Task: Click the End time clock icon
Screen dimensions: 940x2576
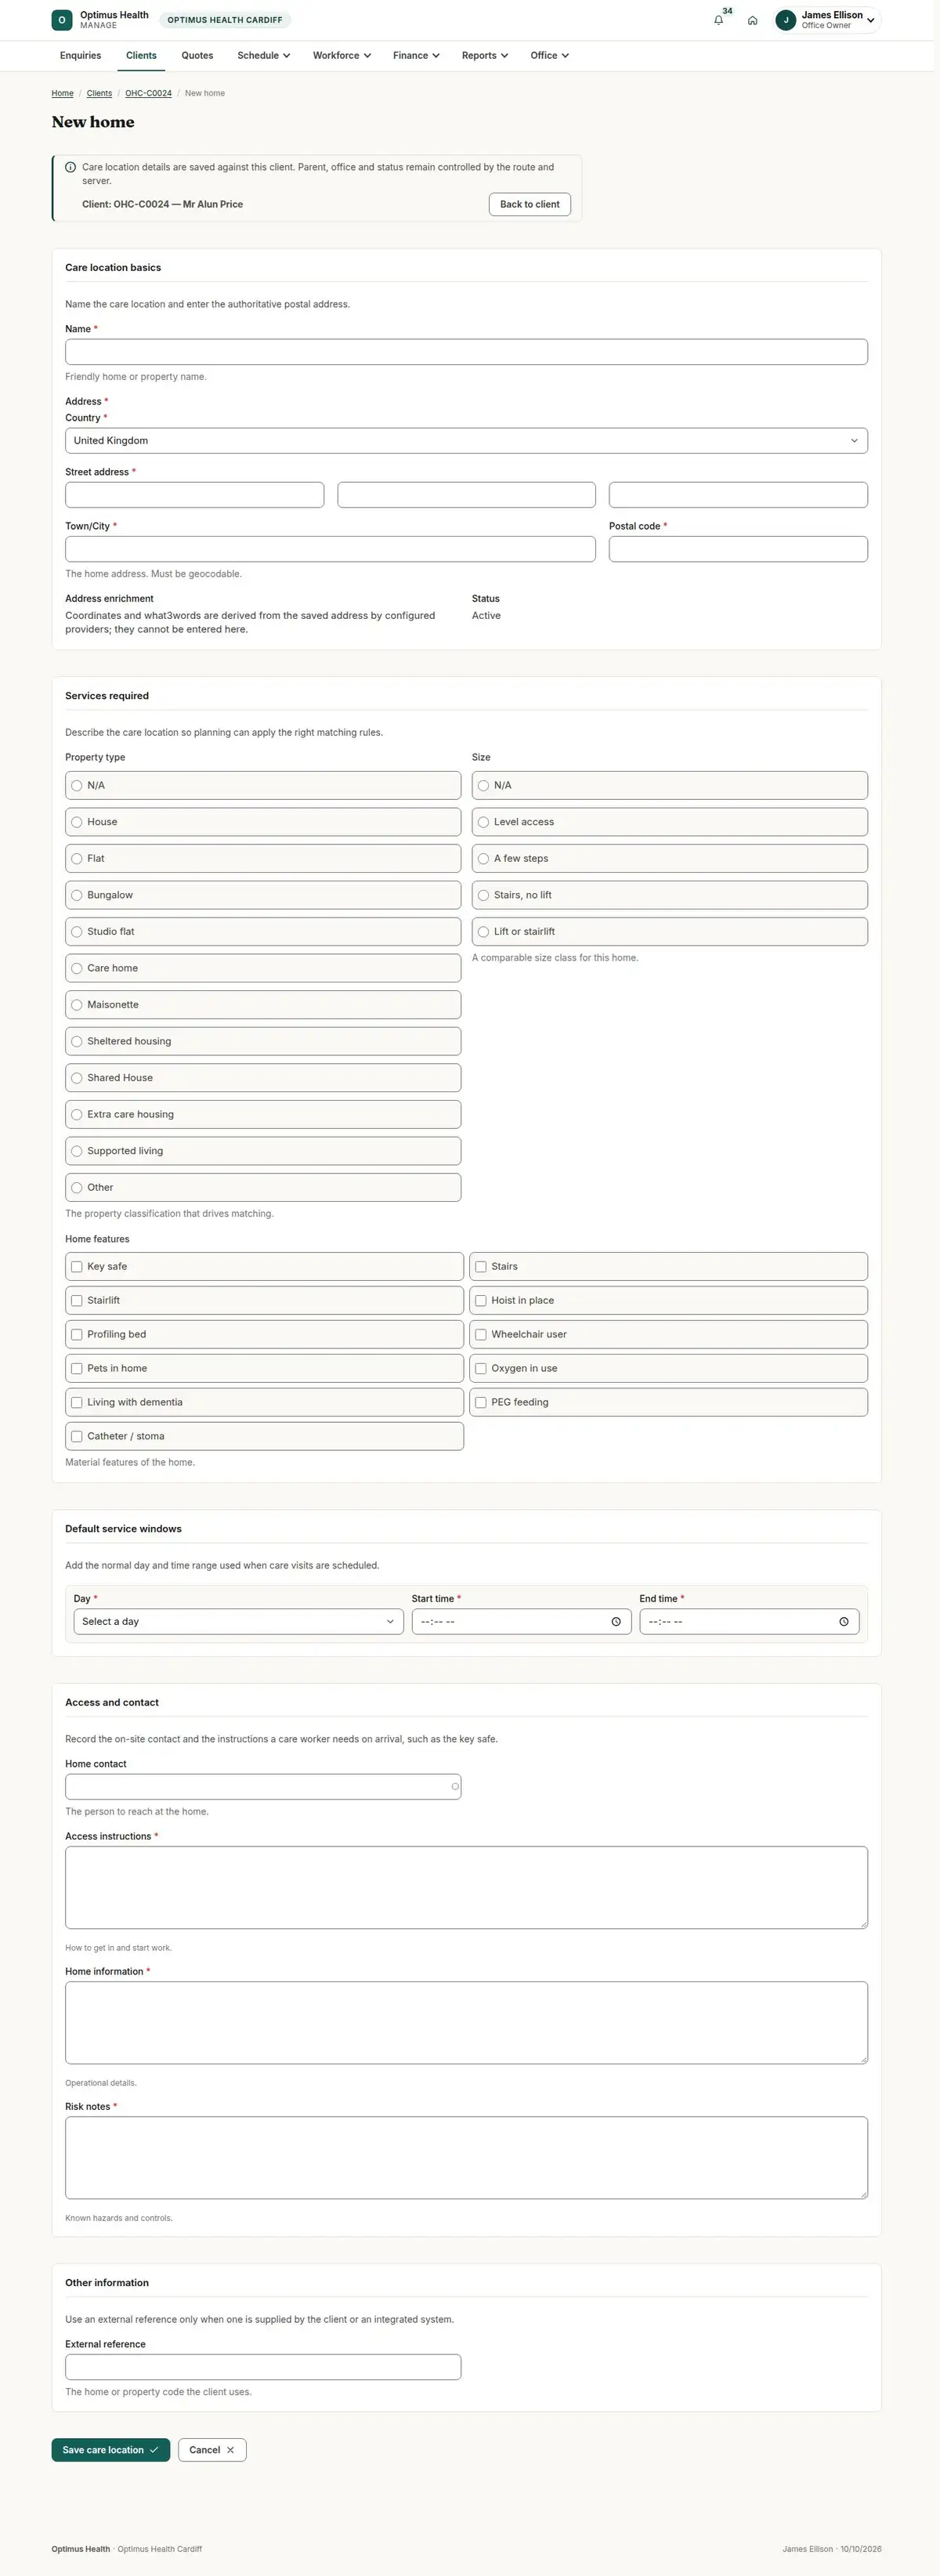Action: pos(844,1621)
